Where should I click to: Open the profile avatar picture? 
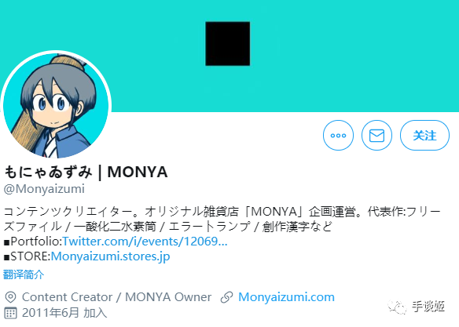click(56, 105)
